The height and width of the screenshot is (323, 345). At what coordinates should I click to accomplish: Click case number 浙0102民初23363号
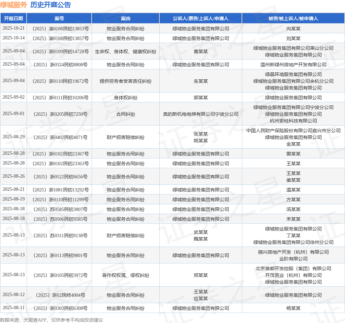tap(61, 164)
